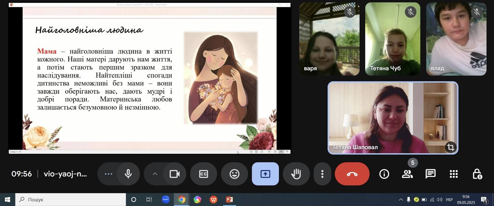Switch to PowerPoint in the taskbar

click(229, 200)
